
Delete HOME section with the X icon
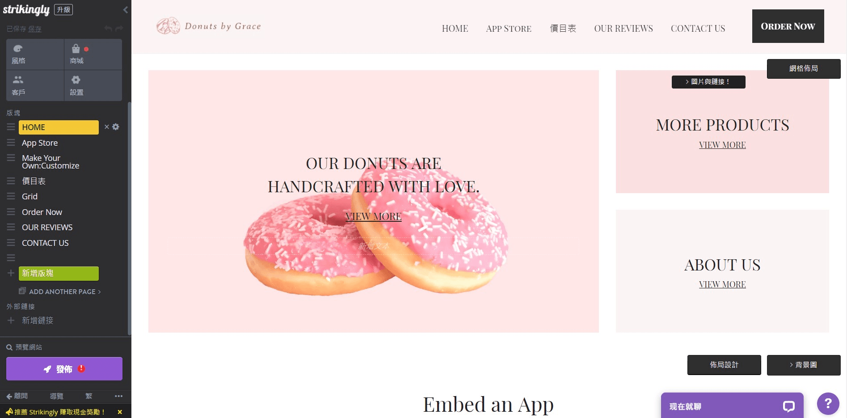click(107, 127)
